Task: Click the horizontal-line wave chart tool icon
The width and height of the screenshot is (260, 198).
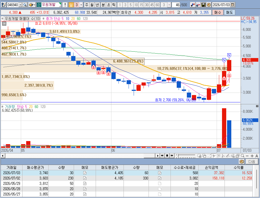Action: click(x=219, y=156)
